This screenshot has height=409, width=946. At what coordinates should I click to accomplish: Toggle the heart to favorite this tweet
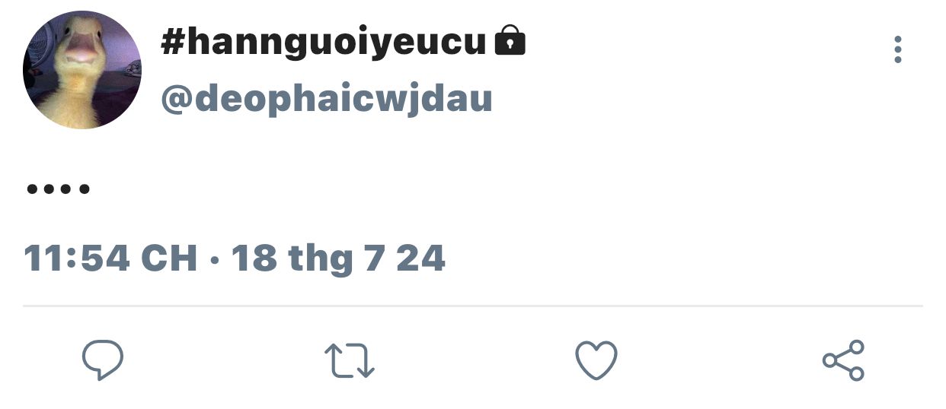click(596, 360)
